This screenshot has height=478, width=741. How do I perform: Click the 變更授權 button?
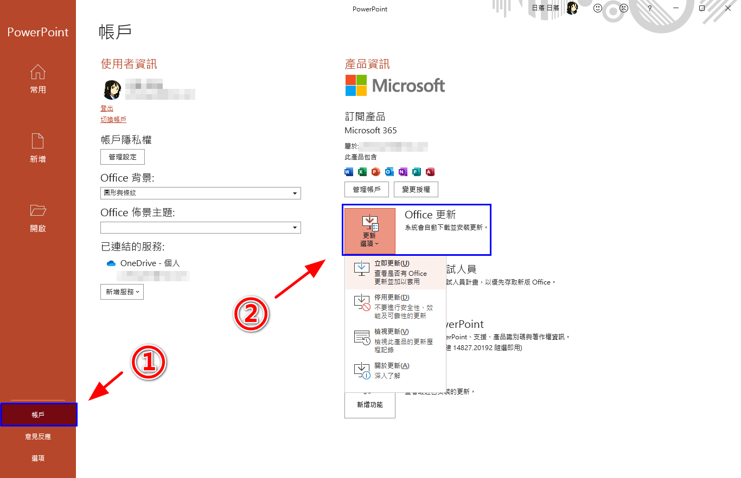416,190
